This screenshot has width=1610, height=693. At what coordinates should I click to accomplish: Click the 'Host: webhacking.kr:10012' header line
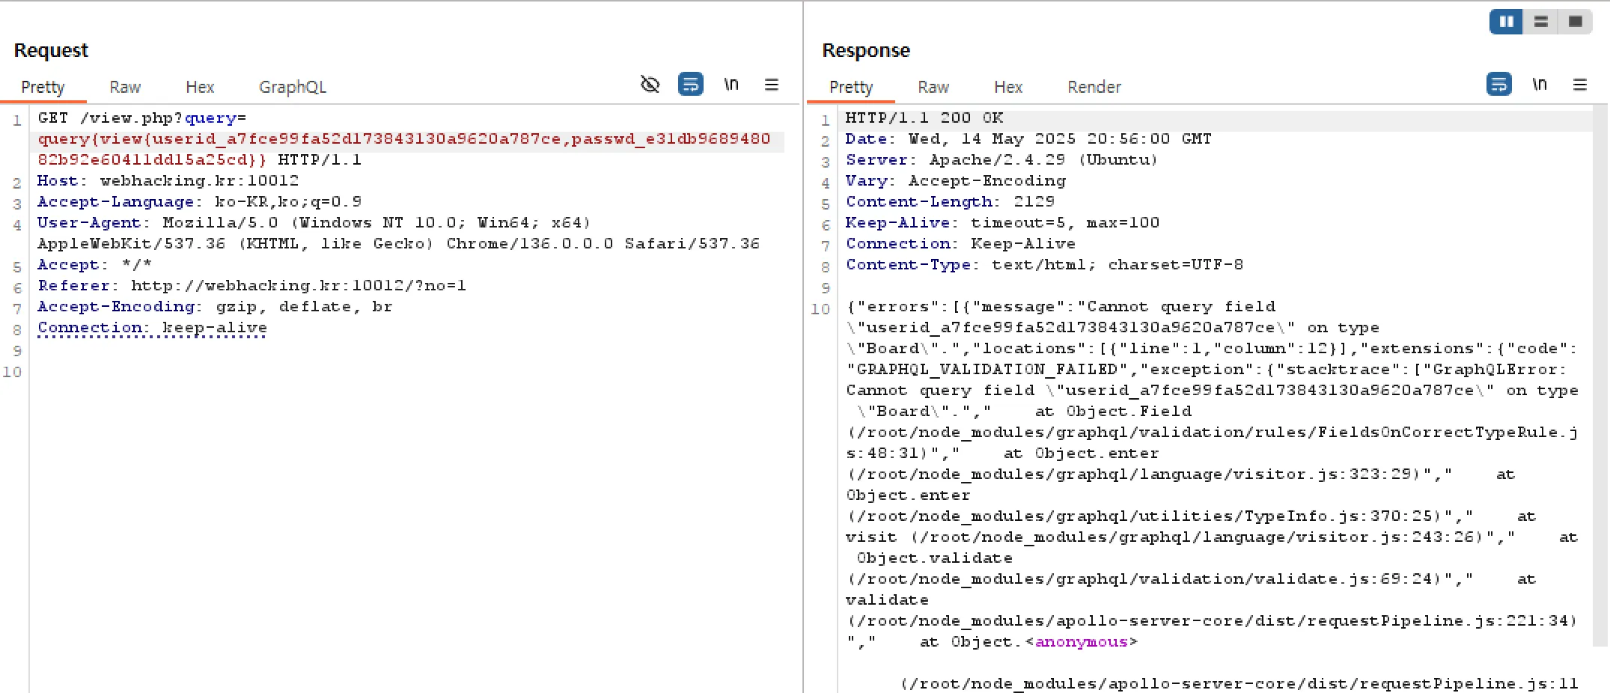(x=168, y=180)
